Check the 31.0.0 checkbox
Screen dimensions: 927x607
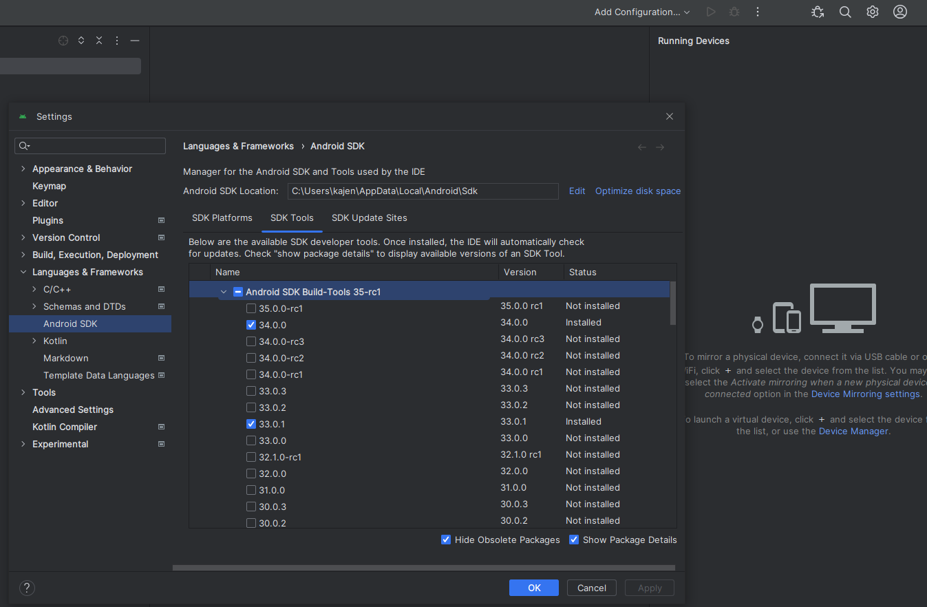click(x=251, y=490)
